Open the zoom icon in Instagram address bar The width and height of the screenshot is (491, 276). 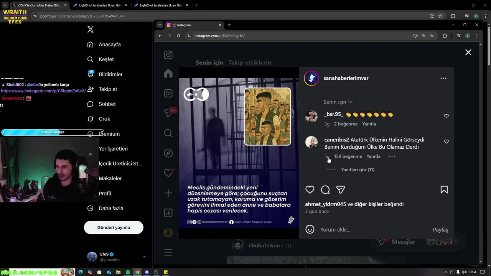click(423, 36)
